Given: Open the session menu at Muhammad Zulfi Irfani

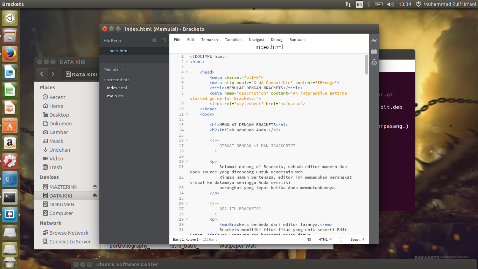Looking at the screenshot, I should 446,4.
